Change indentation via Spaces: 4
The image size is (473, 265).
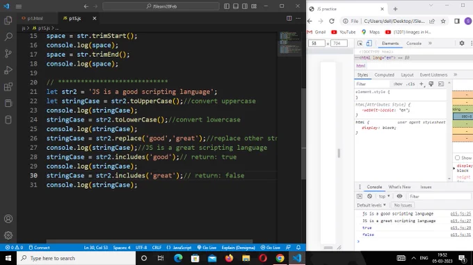click(x=122, y=248)
